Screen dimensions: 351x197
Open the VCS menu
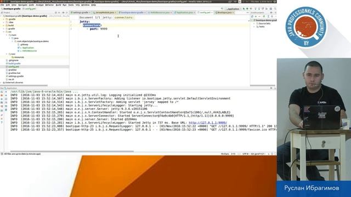(78, 5)
